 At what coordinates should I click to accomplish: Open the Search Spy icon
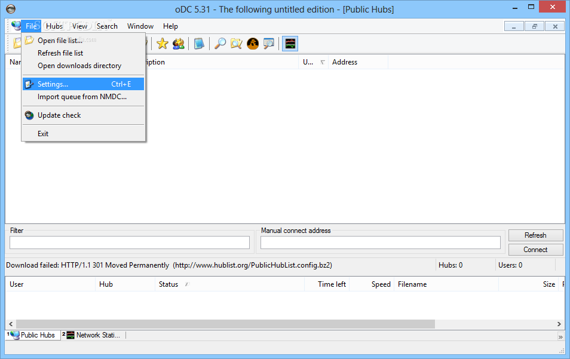tap(253, 44)
